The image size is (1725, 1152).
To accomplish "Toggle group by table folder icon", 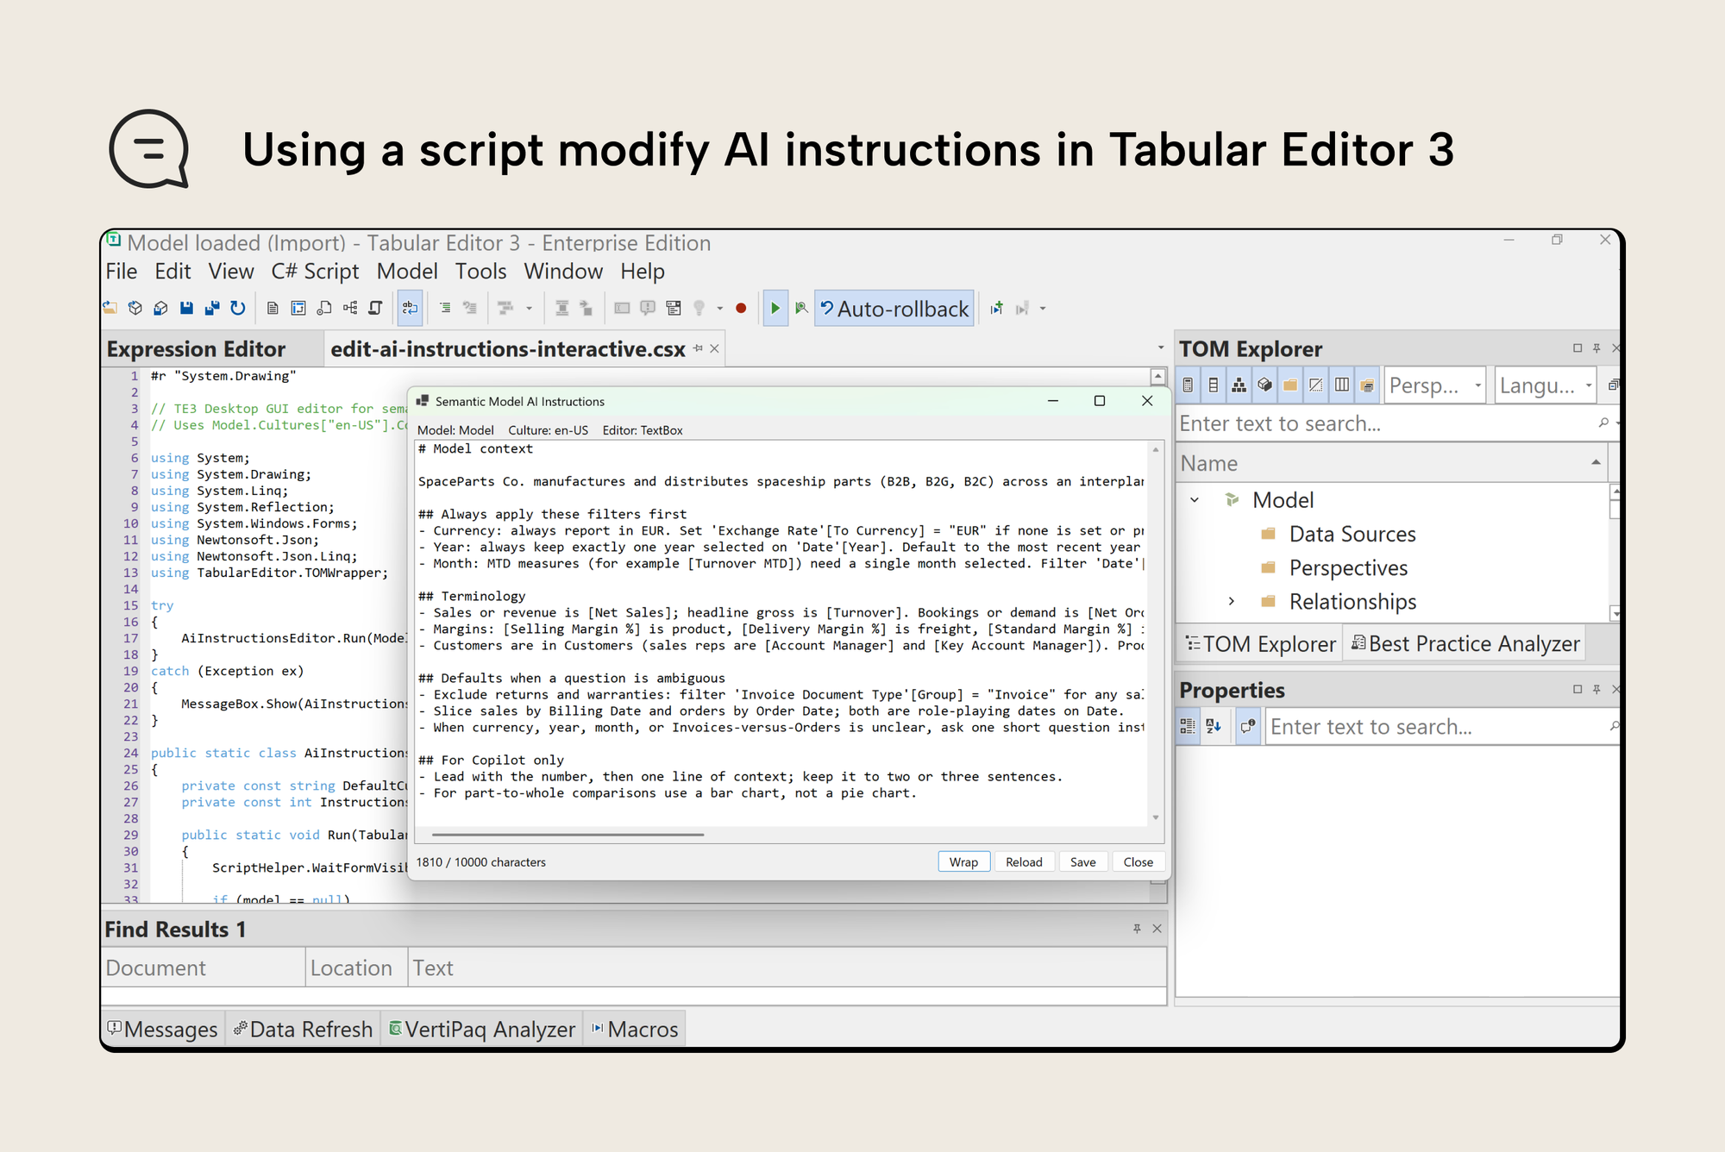I will click(1367, 385).
